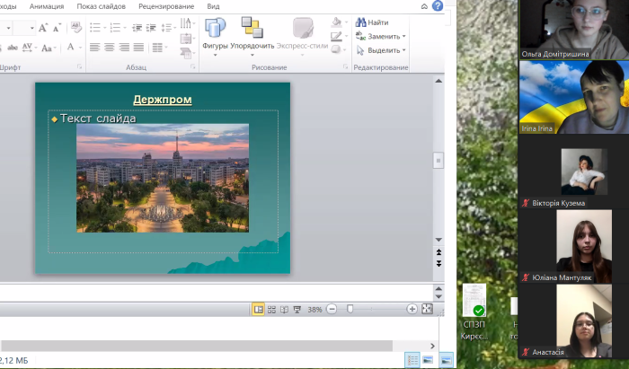Click Fit slide to window icon
Screen dimensions: 629x369
tap(427, 309)
